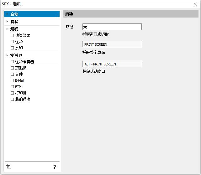Expand the 捕获 section arrow
Image resolution: width=201 pixels, height=175 pixels.
[7, 22]
